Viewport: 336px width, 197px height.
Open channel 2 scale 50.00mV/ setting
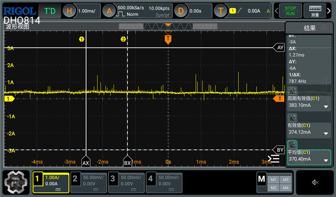[93, 178]
